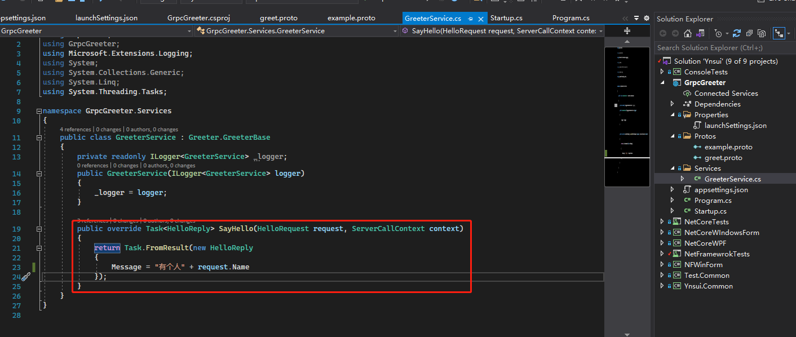The height and width of the screenshot is (337, 796).
Task: Open the document tab settings gear icon
Action: pyautogui.click(x=646, y=18)
